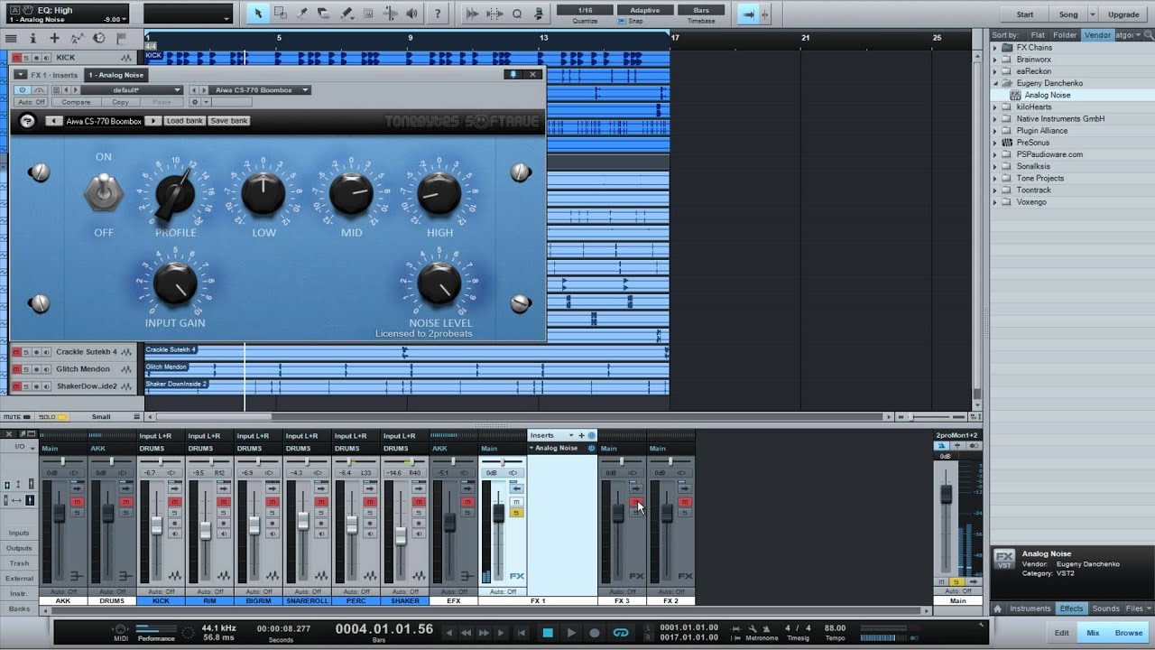1155x650 pixels.
Task: Open Aiwa CS-770 Boombox preset dropdown
Action: [261, 90]
